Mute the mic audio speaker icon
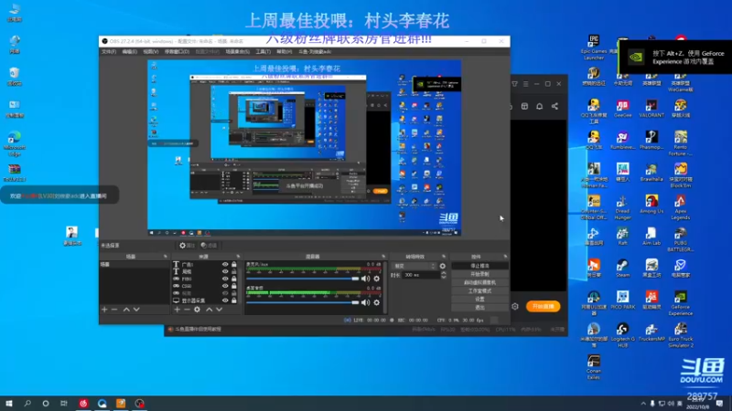Image resolution: width=732 pixels, height=411 pixels. point(365,279)
